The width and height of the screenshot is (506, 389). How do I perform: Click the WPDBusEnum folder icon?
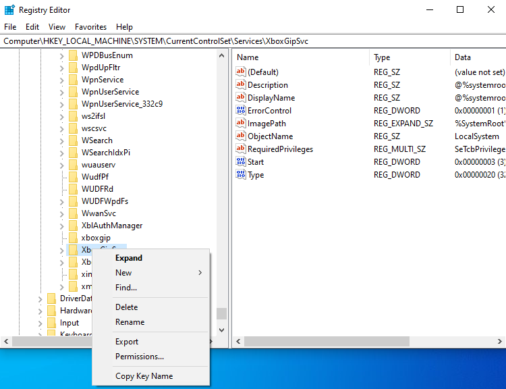coord(74,55)
